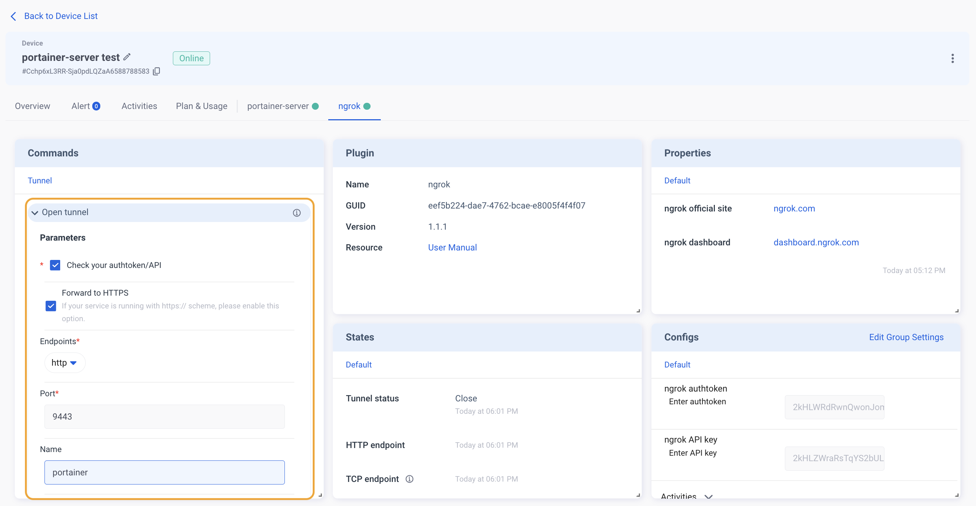
Task: Go Back to Device List
Action: [61, 16]
